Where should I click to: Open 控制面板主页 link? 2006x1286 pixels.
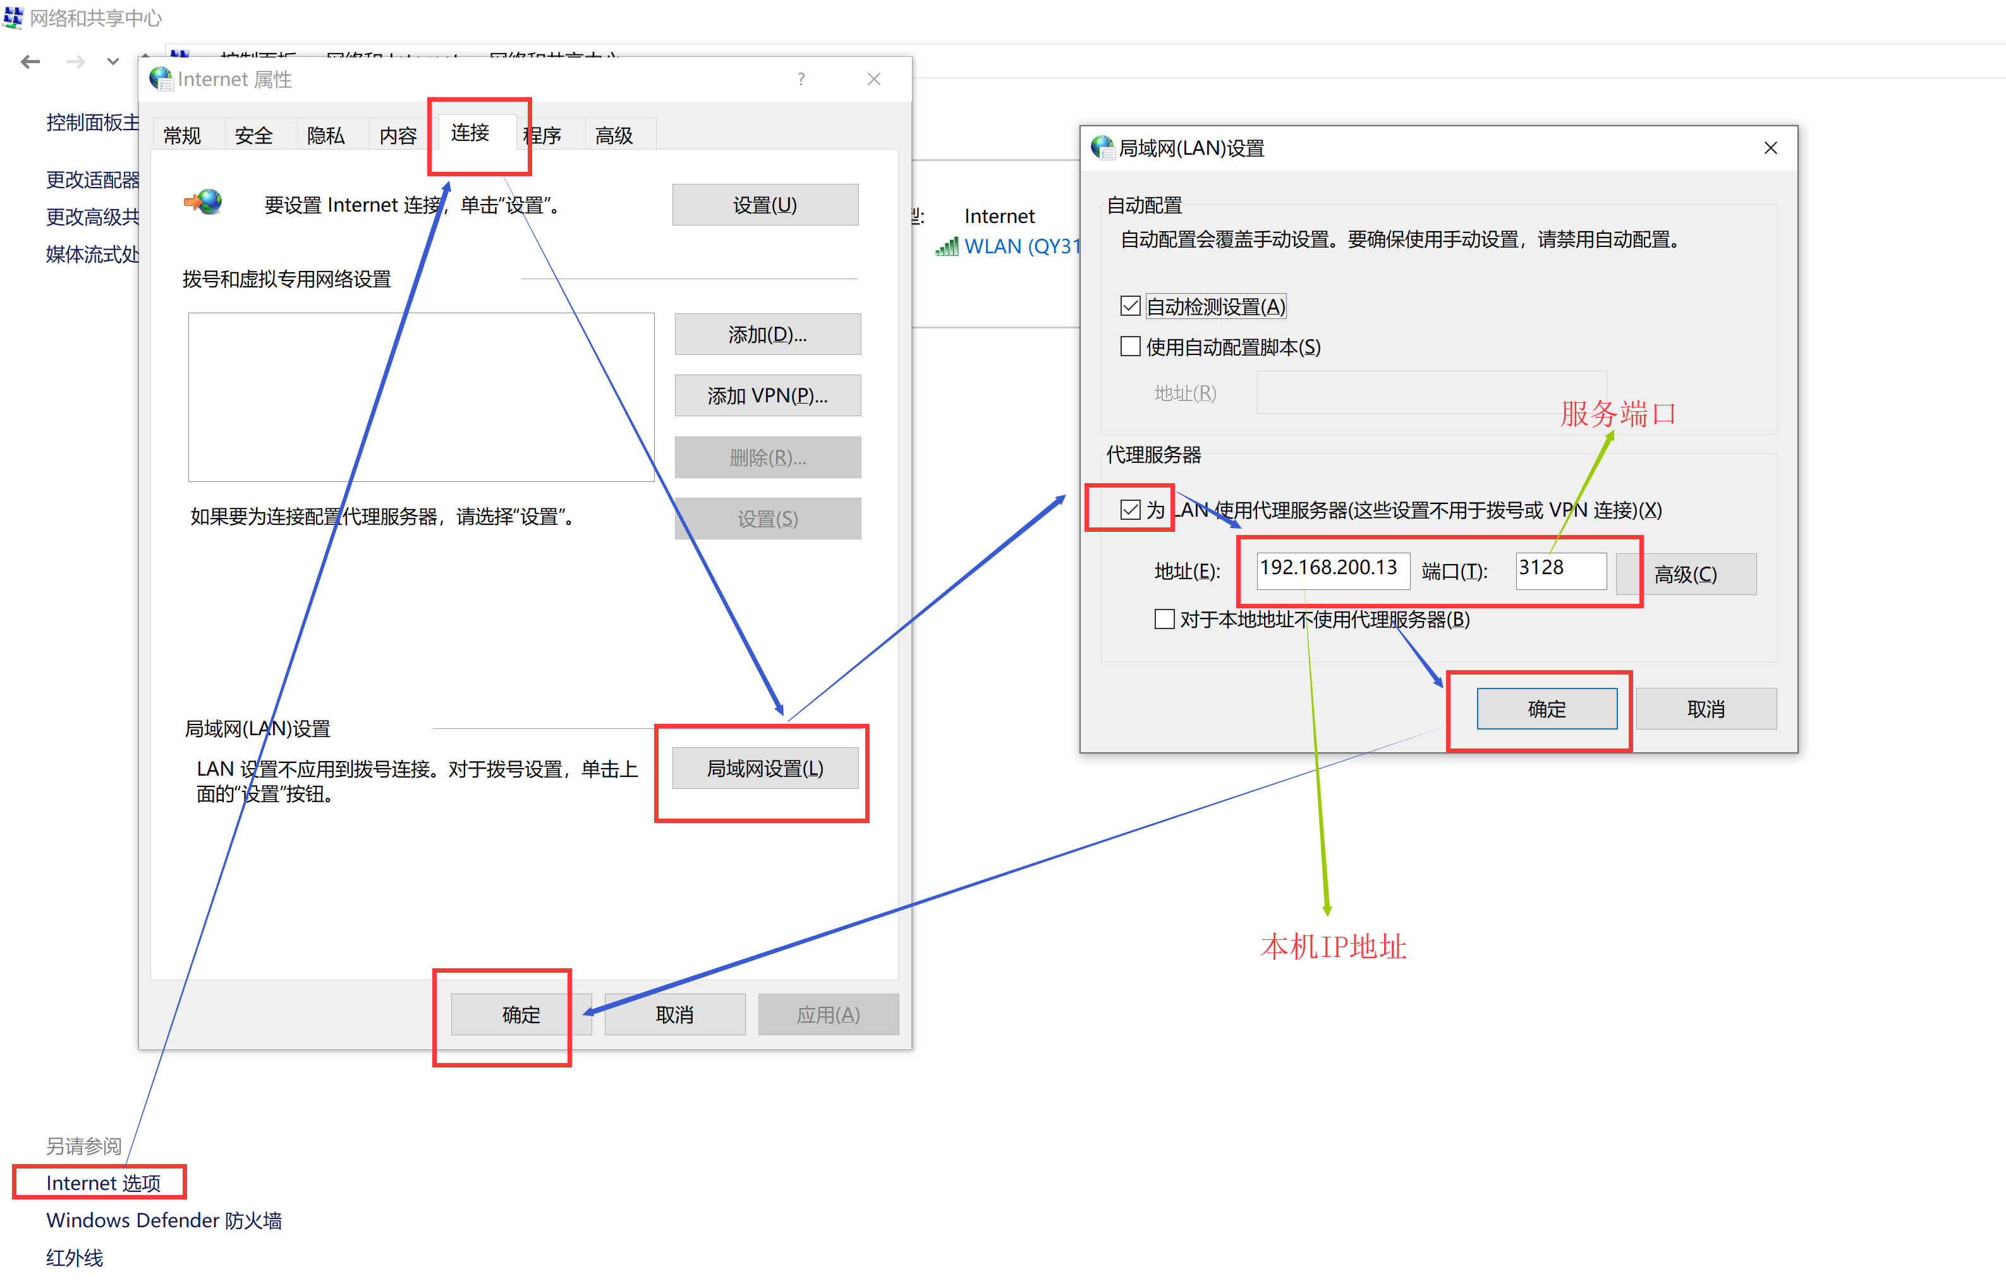coord(93,123)
